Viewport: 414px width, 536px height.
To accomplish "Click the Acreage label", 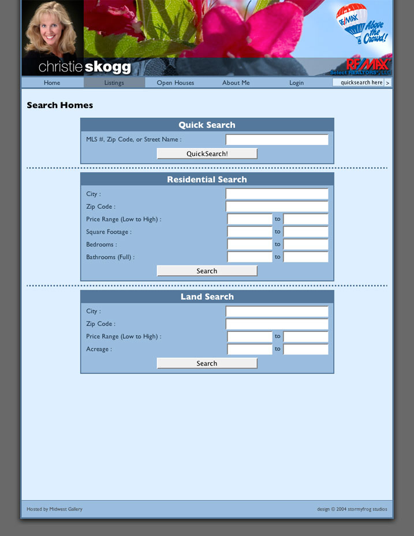I will pyautogui.click(x=99, y=349).
